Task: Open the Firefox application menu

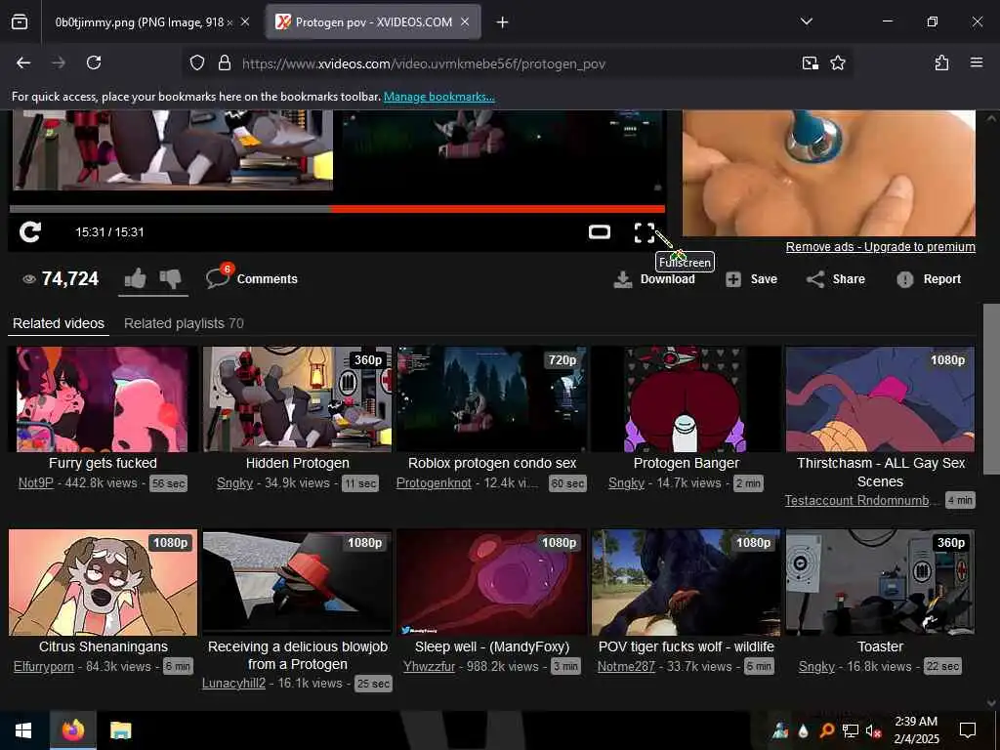Action: pos(977,62)
